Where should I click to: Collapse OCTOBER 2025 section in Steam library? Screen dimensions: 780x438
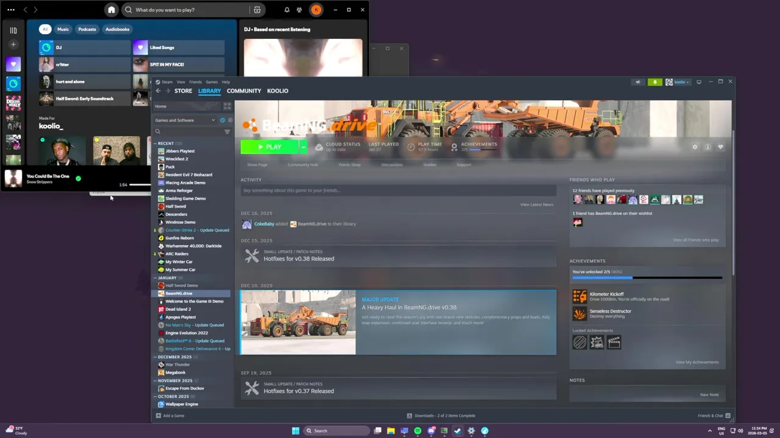tap(155, 397)
